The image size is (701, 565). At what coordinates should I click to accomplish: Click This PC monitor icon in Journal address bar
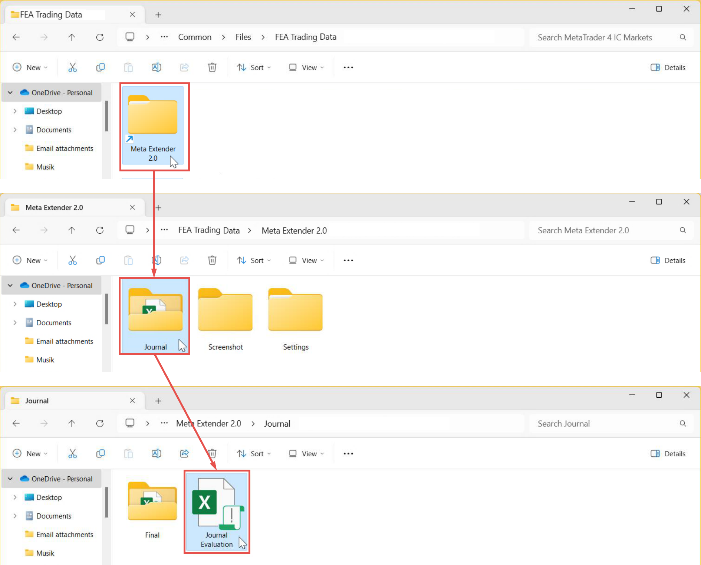(x=130, y=423)
